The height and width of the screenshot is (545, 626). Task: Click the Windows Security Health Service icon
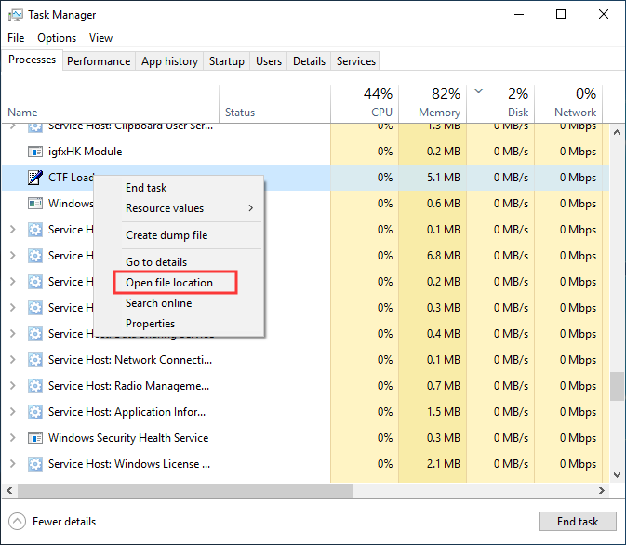tap(35, 438)
